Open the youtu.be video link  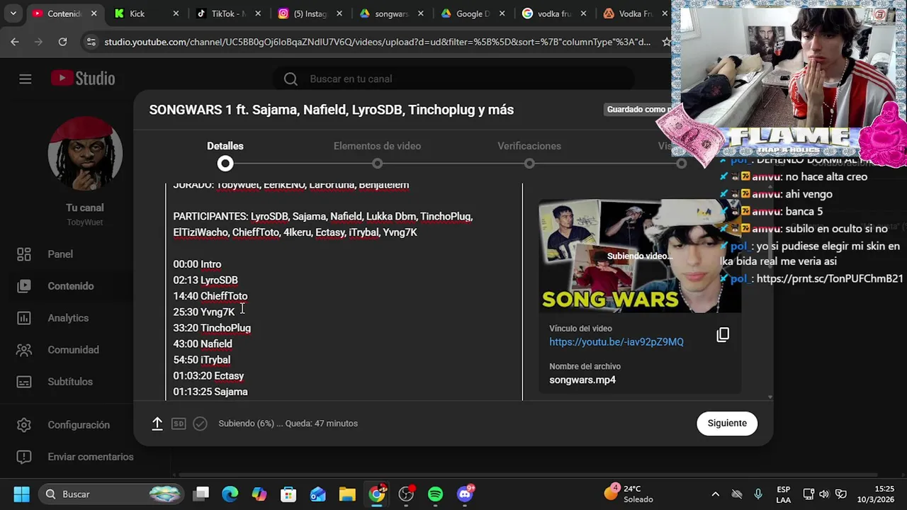pyautogui.click(x=616, y=342)
